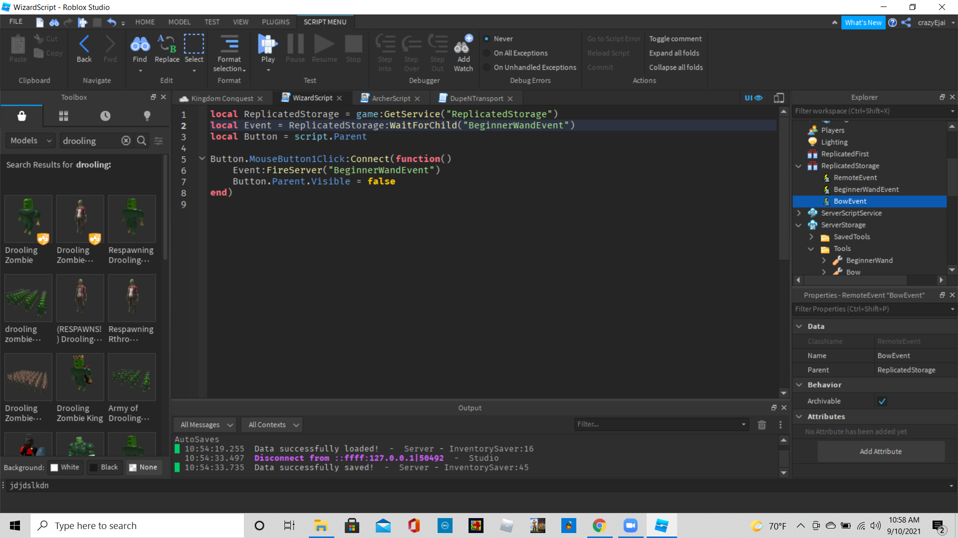Switch to DupeNTransport tab

476,99
